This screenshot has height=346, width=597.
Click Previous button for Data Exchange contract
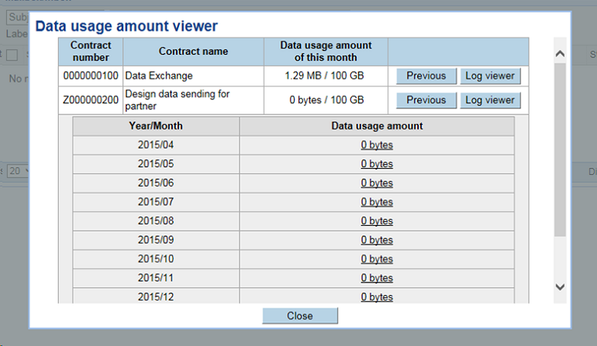(426, 76)
